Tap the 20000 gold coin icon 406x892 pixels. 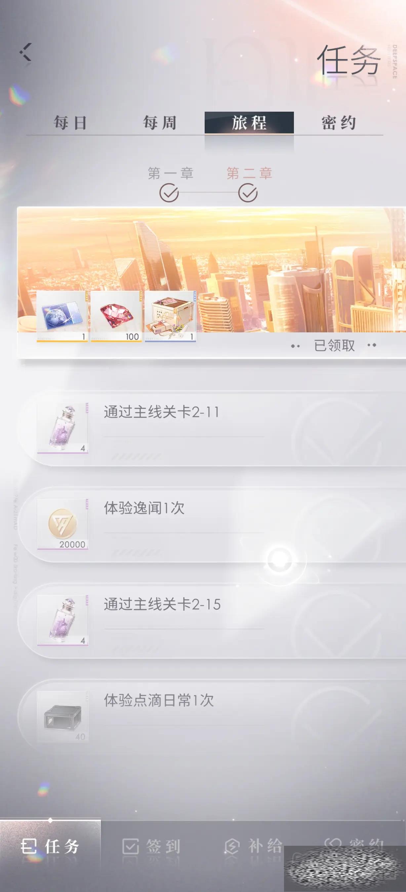pyautogui.click(x=63, y=524)
